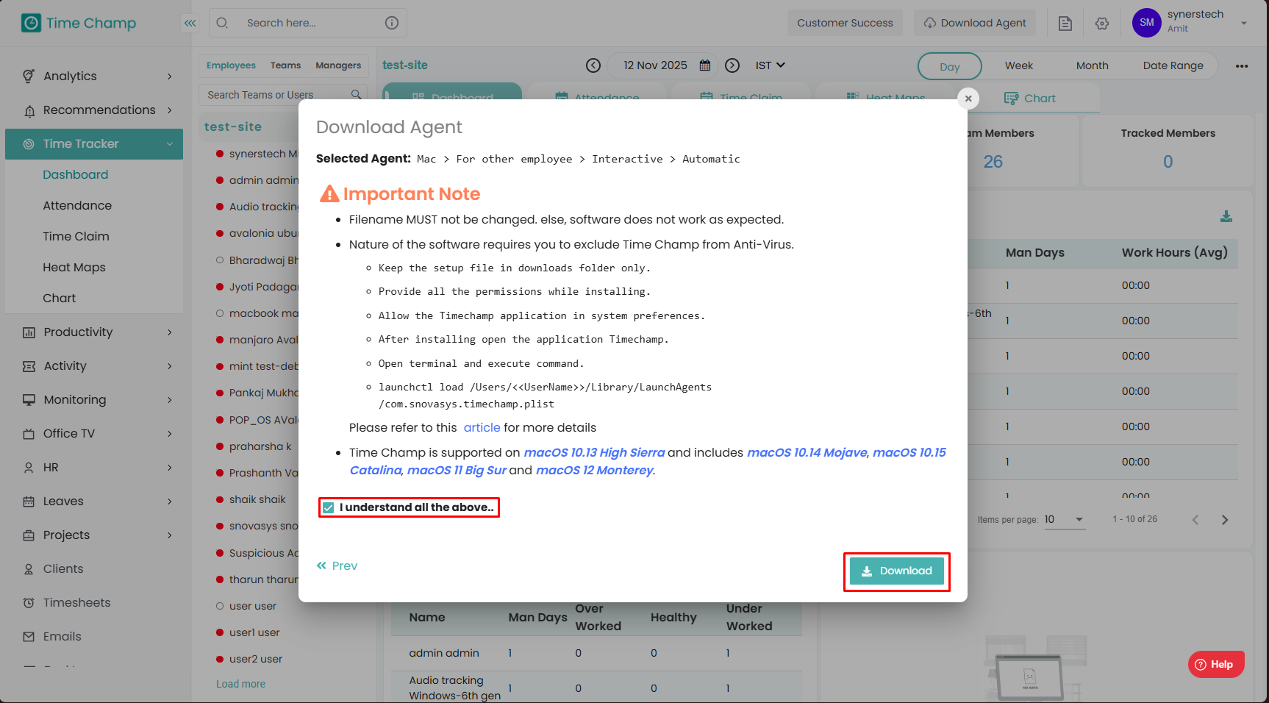Go to next date arrow icon
Screen dimensions: 1269x703
732,65
